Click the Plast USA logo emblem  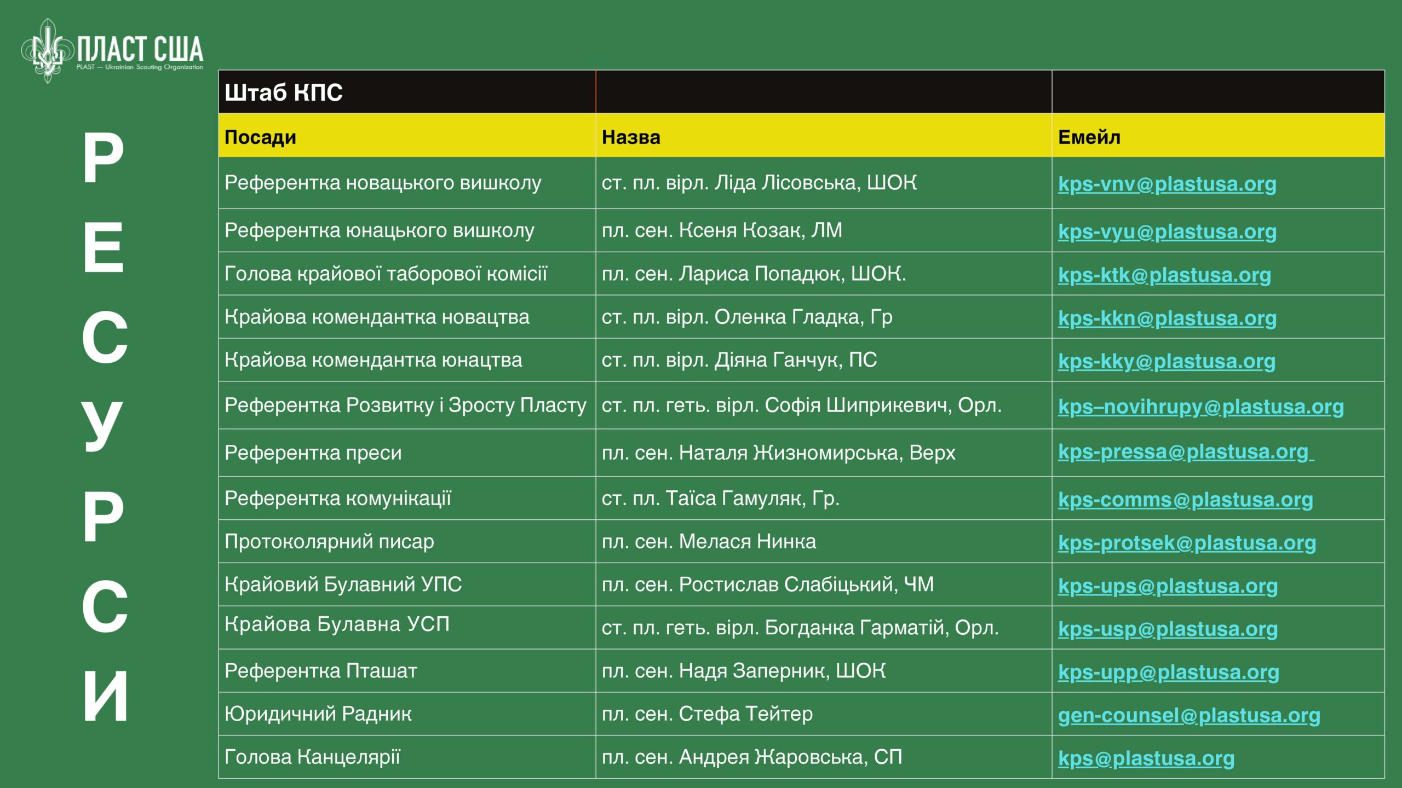(x=48, y=51)
